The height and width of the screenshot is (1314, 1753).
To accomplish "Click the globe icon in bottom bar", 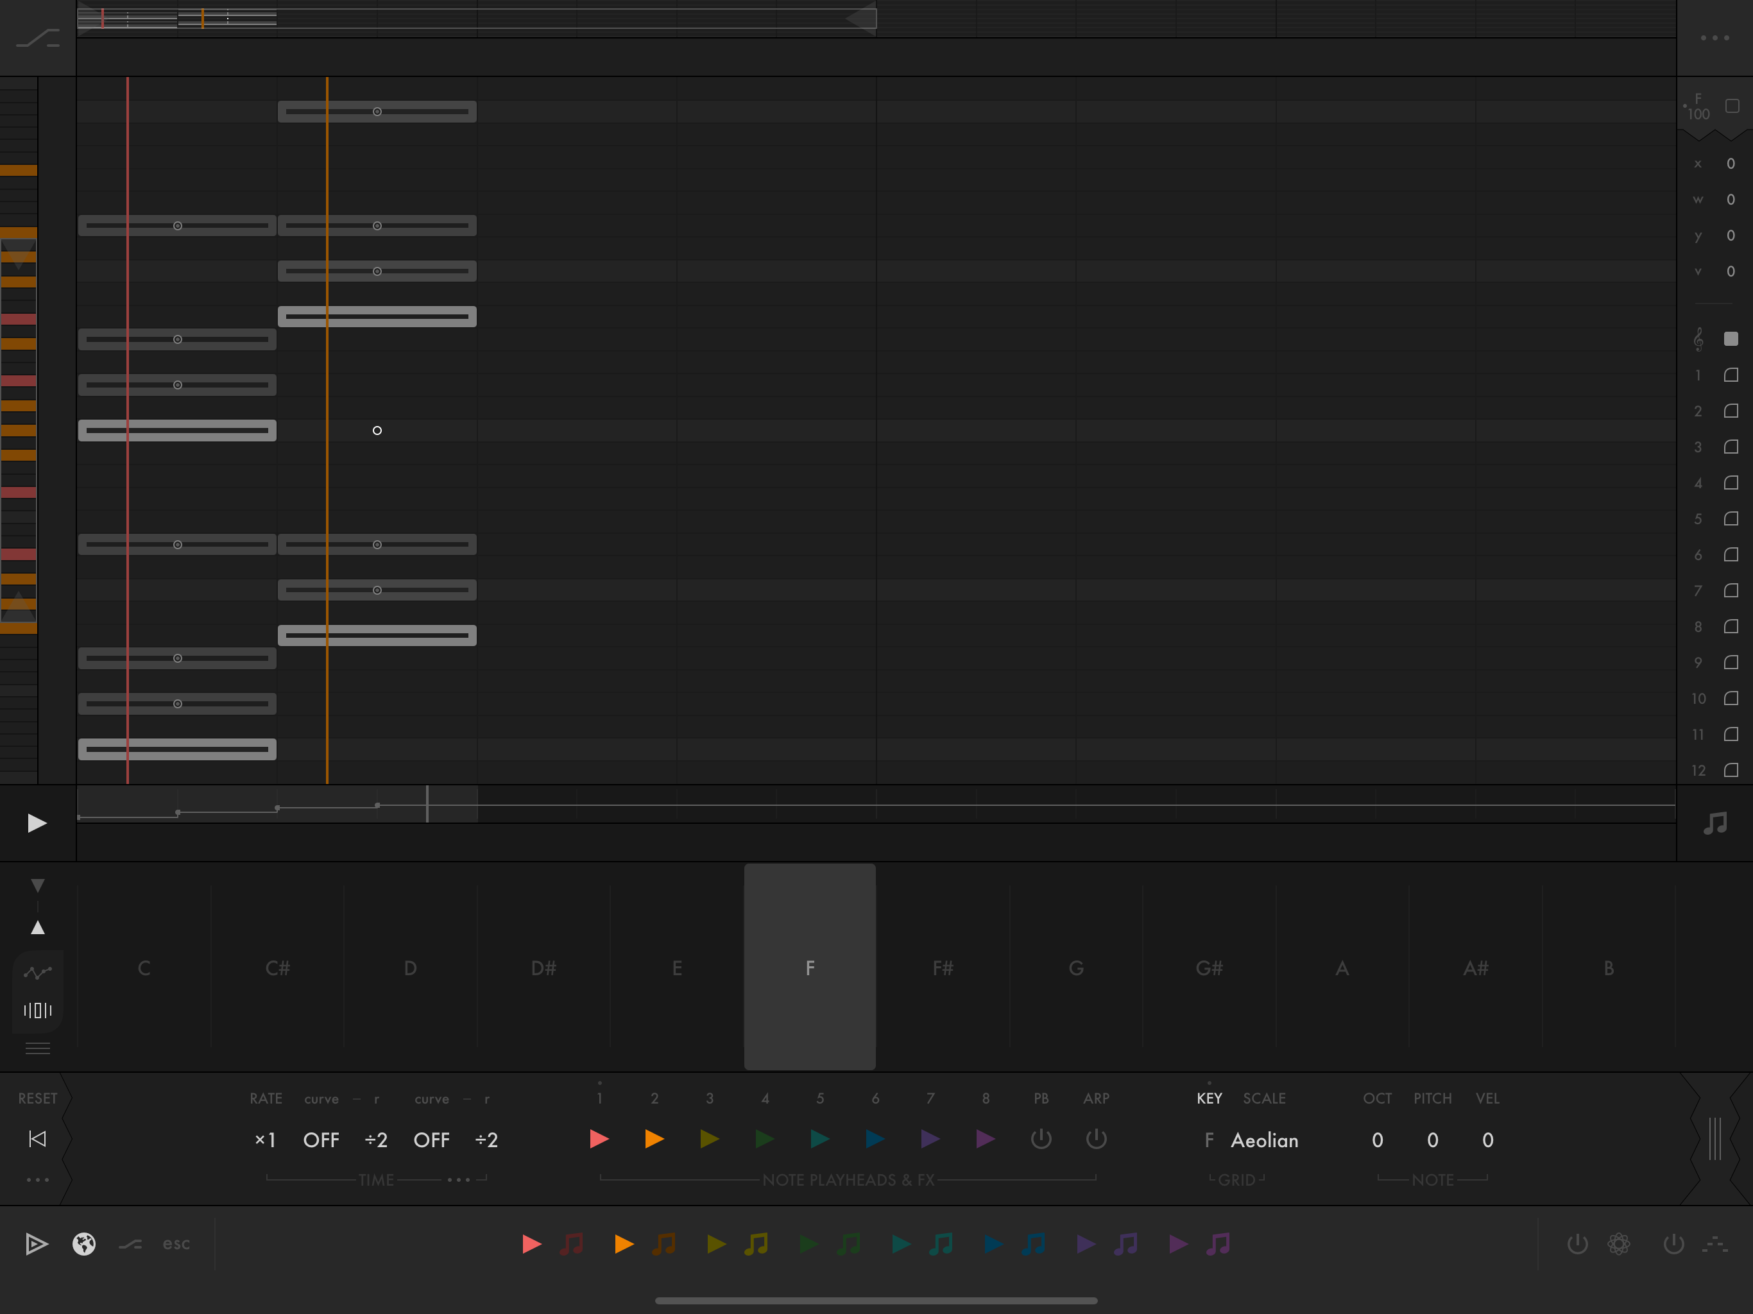I will click(84, 1243).
